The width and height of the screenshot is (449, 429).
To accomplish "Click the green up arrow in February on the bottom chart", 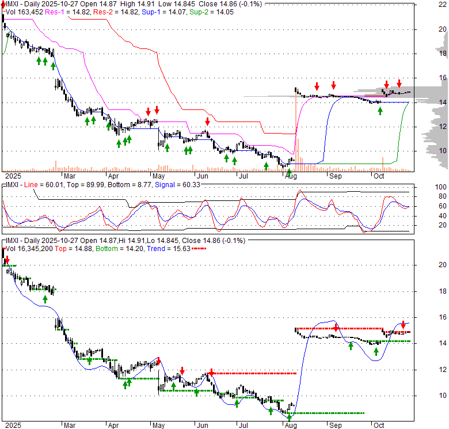I will 45,299.
